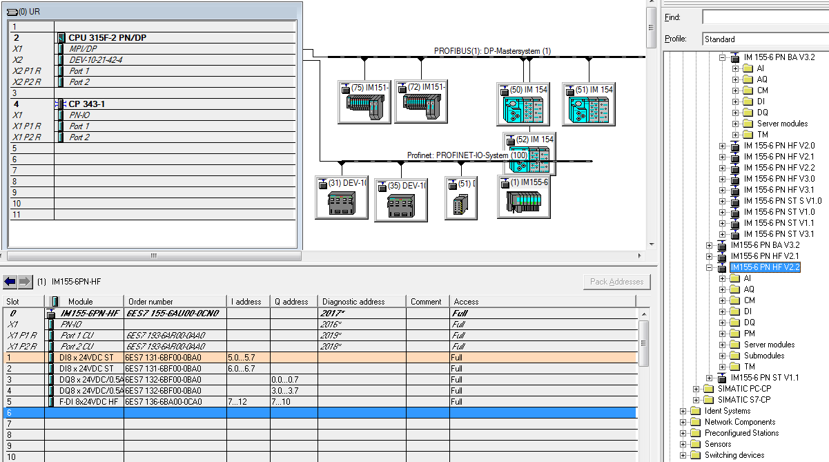Collapse the IM 155-6 PN BA V3.2 node
This screenshot has height=462, width=829.
[723, 57]
